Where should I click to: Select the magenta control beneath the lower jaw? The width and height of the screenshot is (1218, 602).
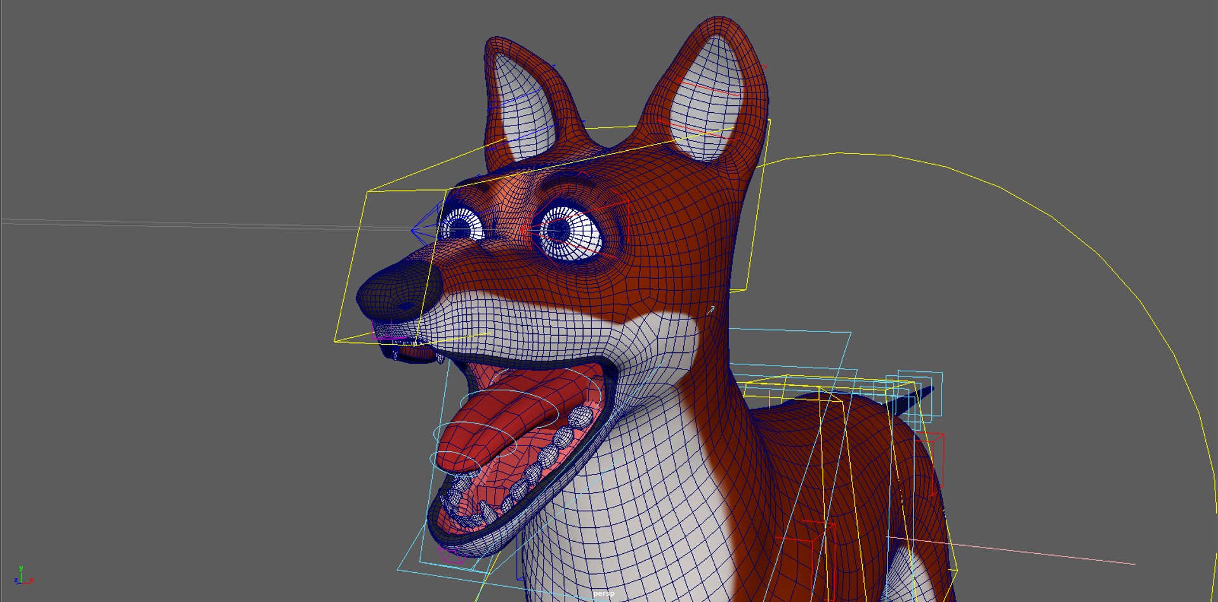(452, 555)
